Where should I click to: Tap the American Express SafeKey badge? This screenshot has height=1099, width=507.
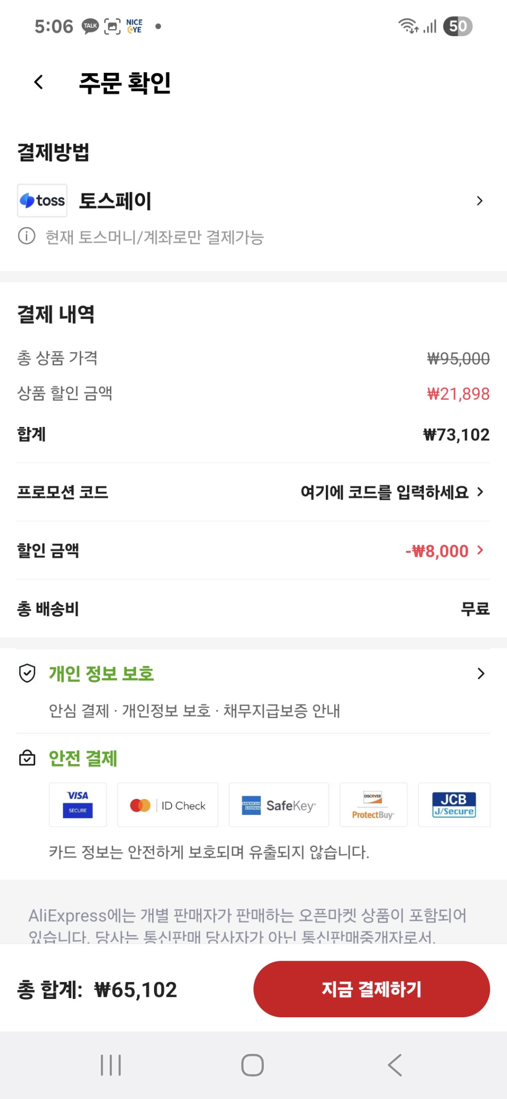tap(278, 805)
